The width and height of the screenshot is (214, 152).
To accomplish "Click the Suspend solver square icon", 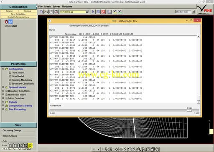I will tap(98, 12).
